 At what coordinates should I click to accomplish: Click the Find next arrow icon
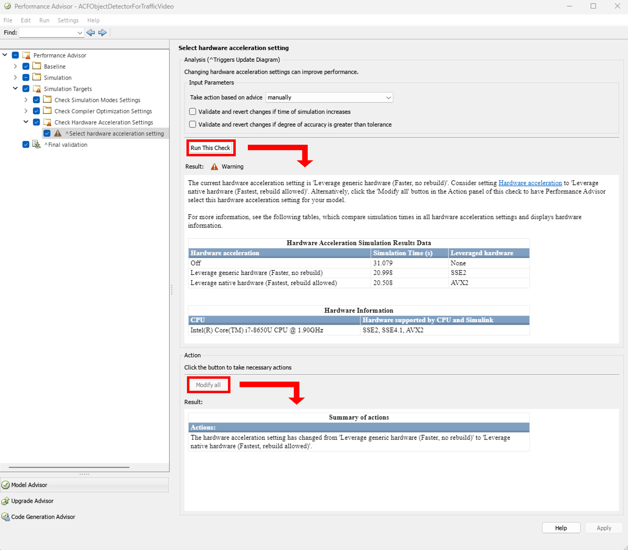click(102, 32)
